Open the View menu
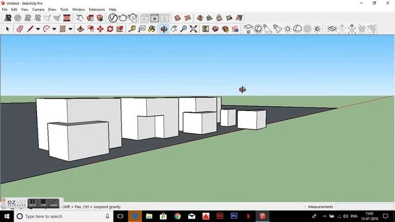The image size is (395, 222). (x=25, y=9)
